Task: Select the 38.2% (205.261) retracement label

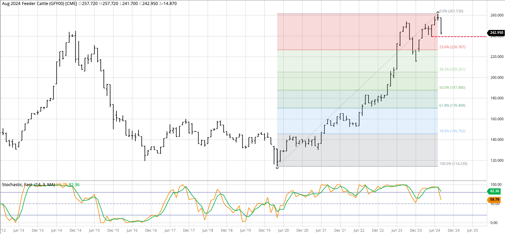Action: point(452,69)
